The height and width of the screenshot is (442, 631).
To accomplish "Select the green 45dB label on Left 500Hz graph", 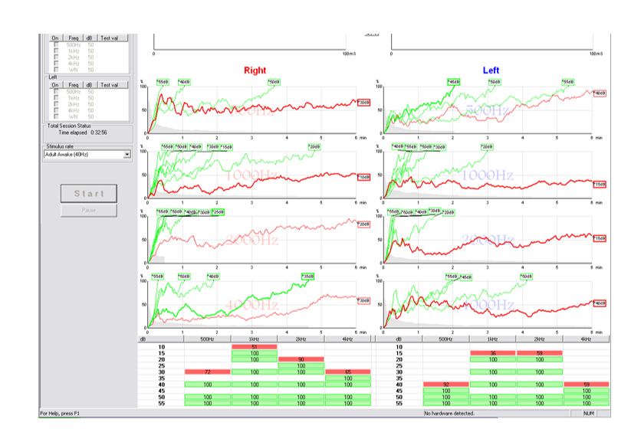I will (x=454, y=82).
